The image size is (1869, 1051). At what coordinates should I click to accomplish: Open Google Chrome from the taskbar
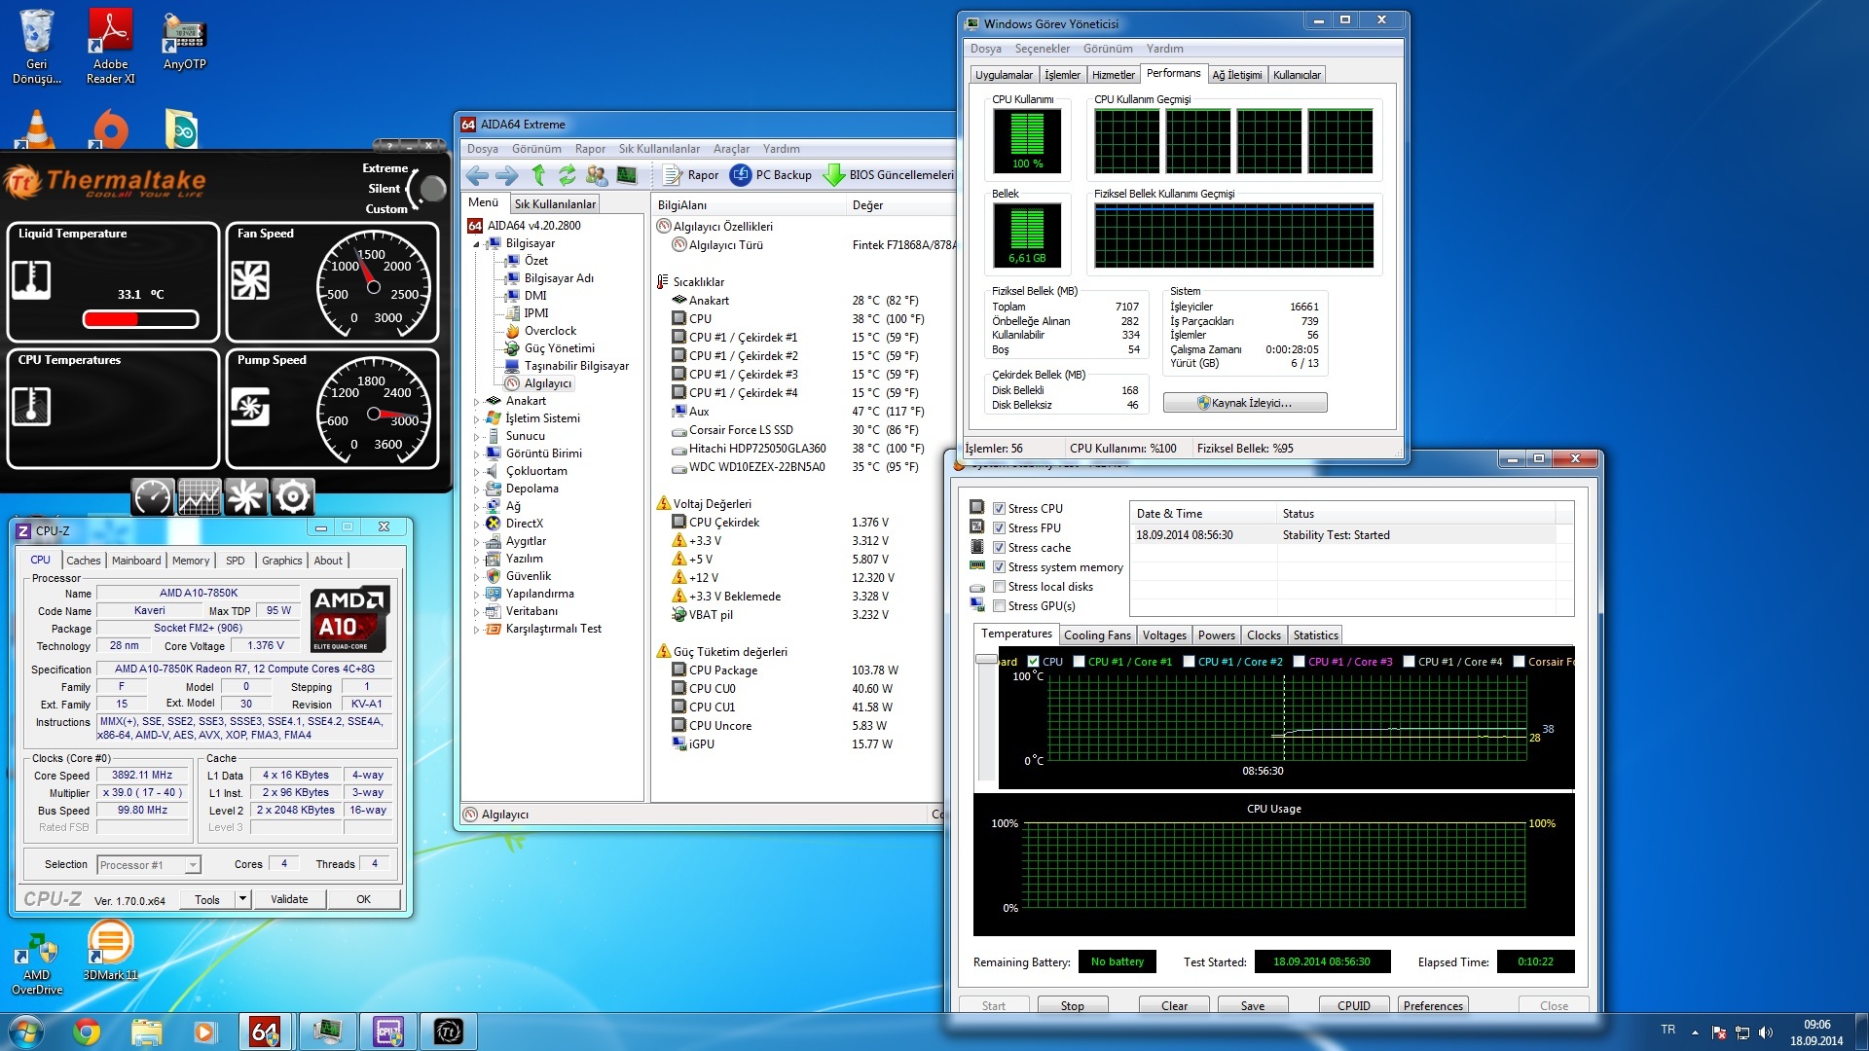point(87,1032)
